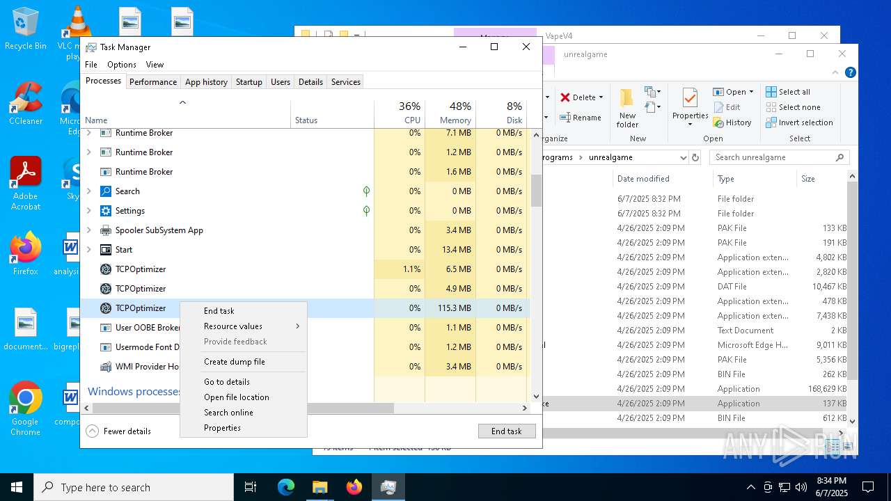This screenshot has width=891, height=501.
Task: Open the notification center icon
Action: point(868,487)
